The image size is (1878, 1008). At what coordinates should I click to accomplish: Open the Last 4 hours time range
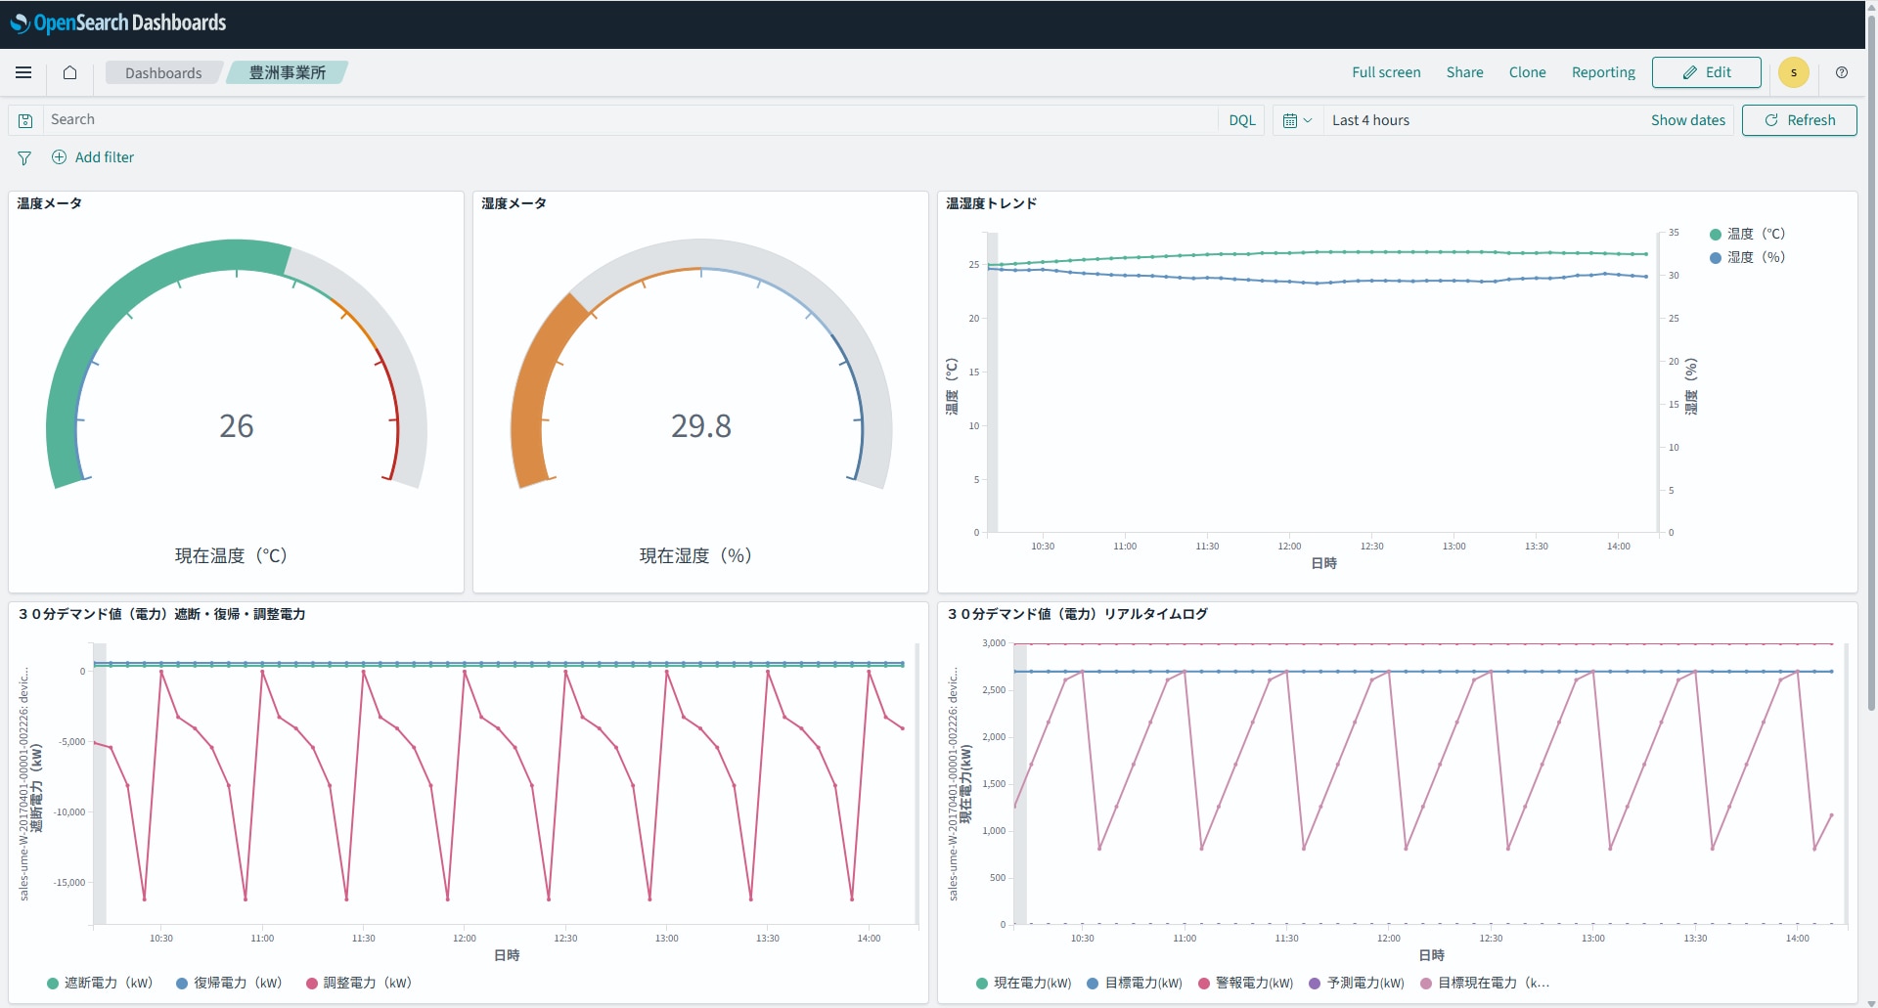(x=1370, y=120)
